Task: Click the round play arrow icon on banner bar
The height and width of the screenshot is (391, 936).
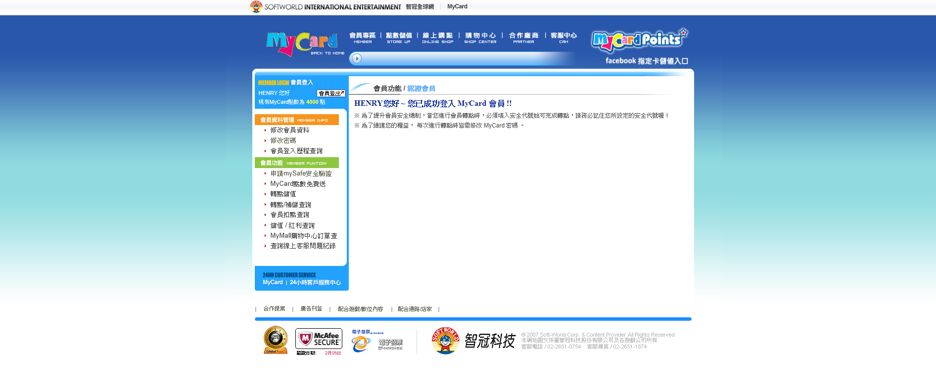Action: tap(357, 59)
